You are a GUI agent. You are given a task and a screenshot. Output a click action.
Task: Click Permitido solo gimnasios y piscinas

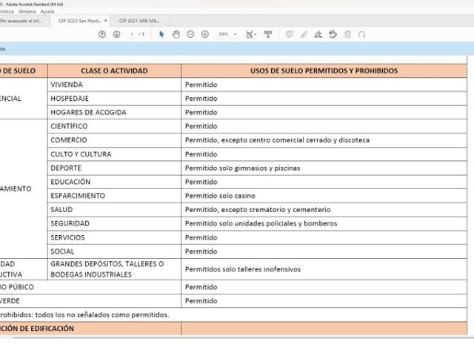[x=242, y=168]
